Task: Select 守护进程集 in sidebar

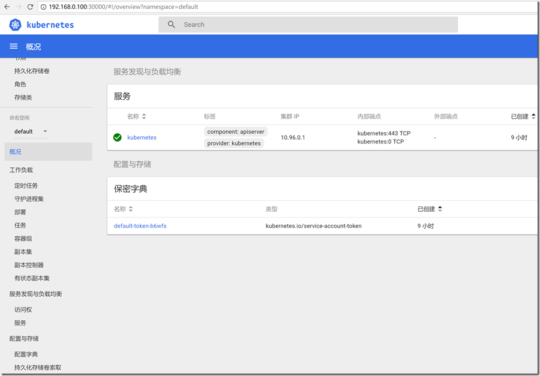Action: (29, 199)
